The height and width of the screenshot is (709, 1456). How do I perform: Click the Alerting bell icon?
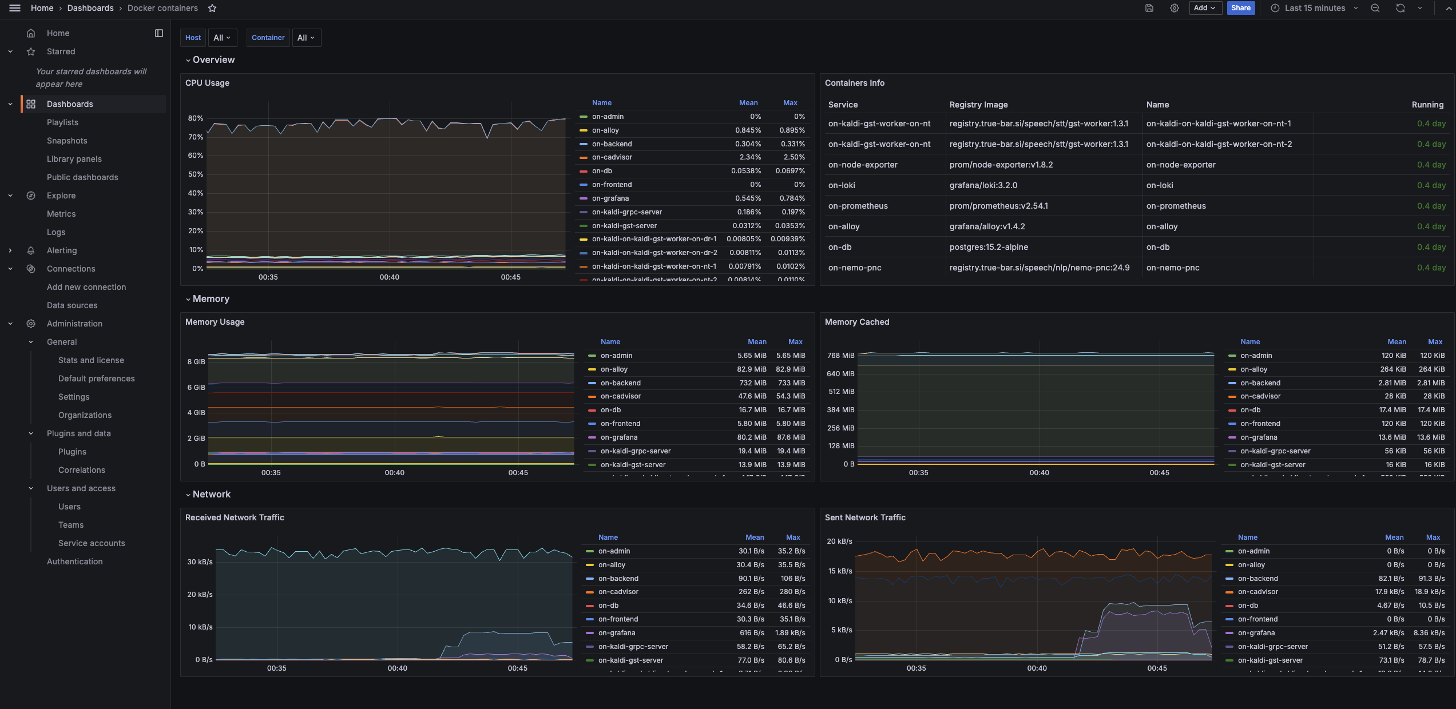[x=31, y=250]
